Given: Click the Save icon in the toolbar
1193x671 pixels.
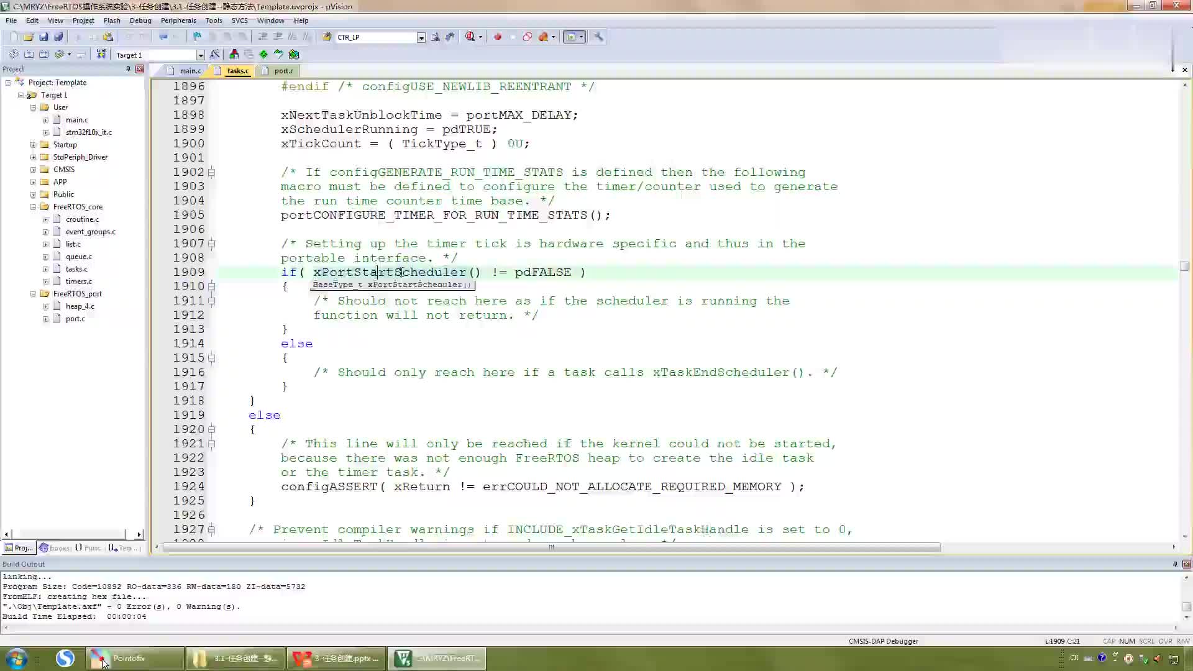Looking at the screenshot, I should click(43, 37).
